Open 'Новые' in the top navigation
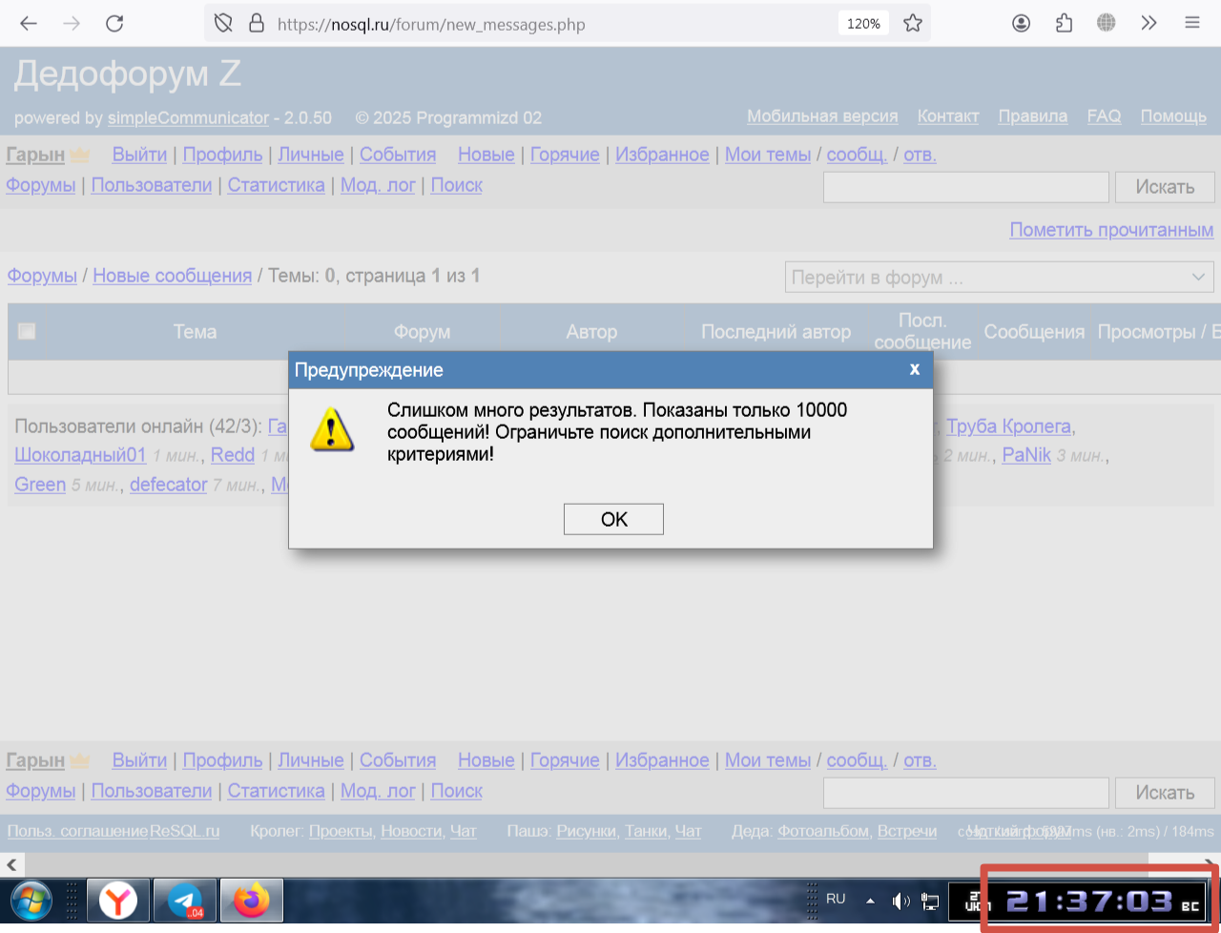This screenshot has height=933, width=1221. click(486, 155)
